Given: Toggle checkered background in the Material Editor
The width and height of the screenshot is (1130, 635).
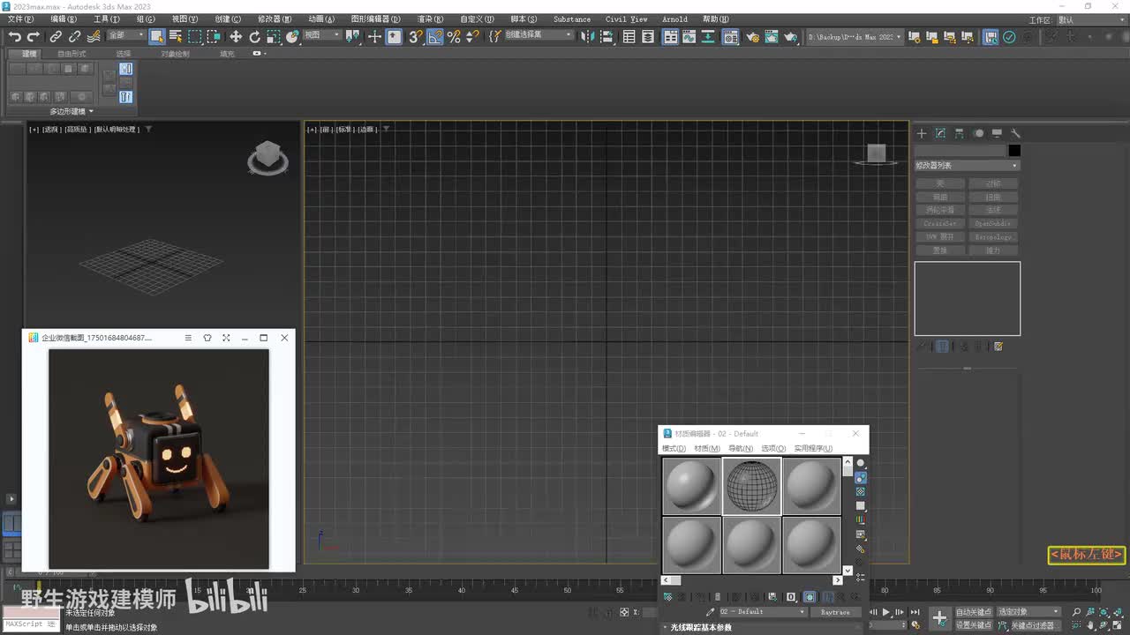Looking at the screenshot, I should pyautogui.click(x=861, y=491).
